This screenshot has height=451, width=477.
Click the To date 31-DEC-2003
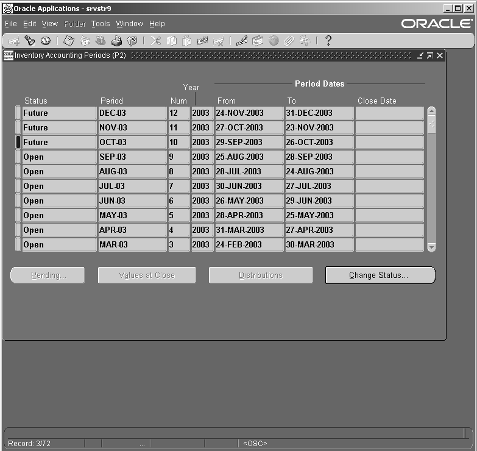coord(319,113)
